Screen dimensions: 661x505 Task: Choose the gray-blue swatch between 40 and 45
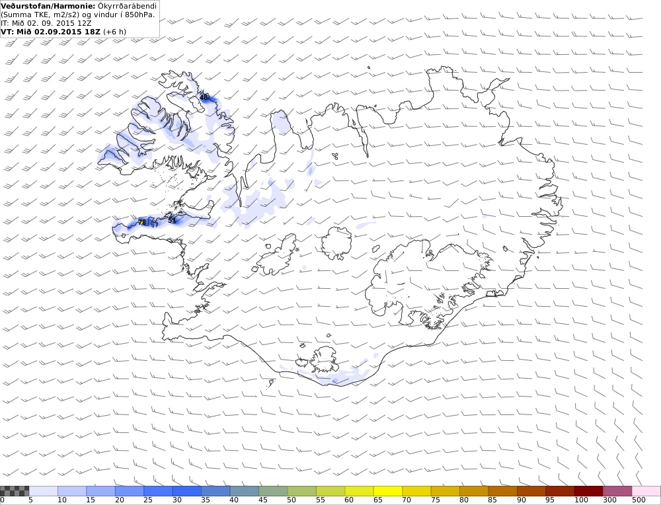[x=245, y=490]
